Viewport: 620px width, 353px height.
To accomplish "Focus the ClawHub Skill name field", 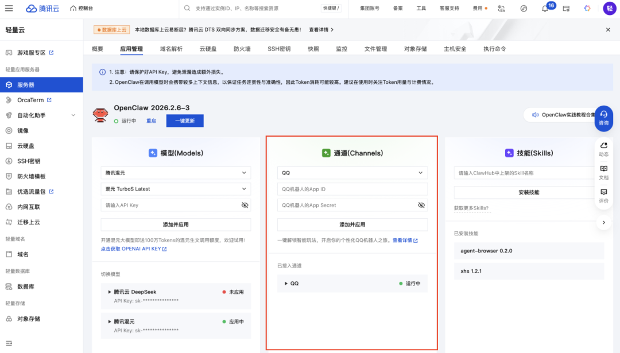I will pyautogui.click(x=529, y=173).
